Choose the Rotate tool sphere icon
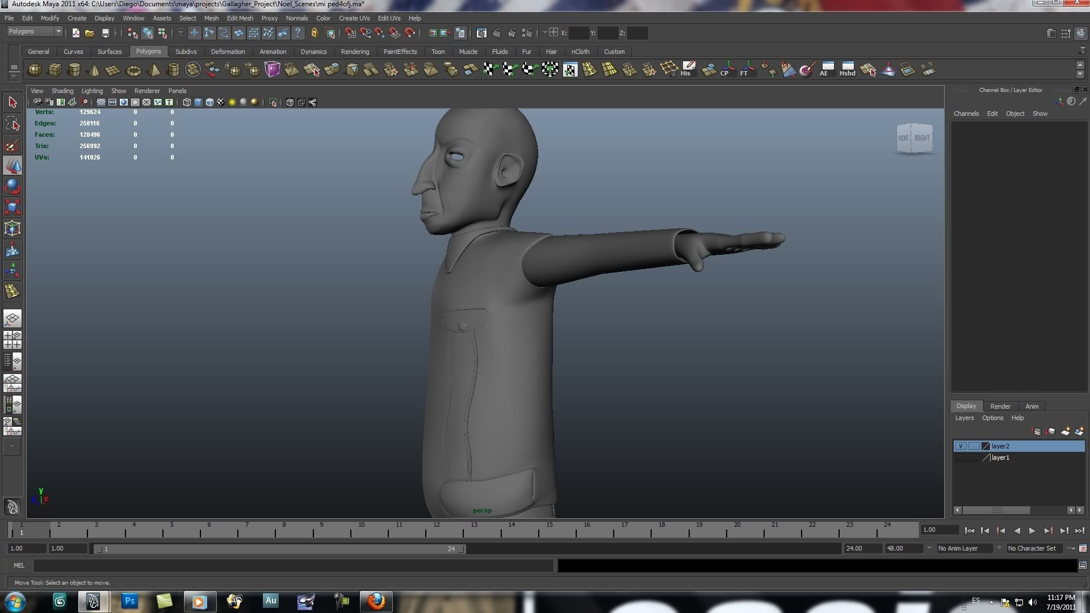This screenshot has width=1090, height=613. [12, 186]
